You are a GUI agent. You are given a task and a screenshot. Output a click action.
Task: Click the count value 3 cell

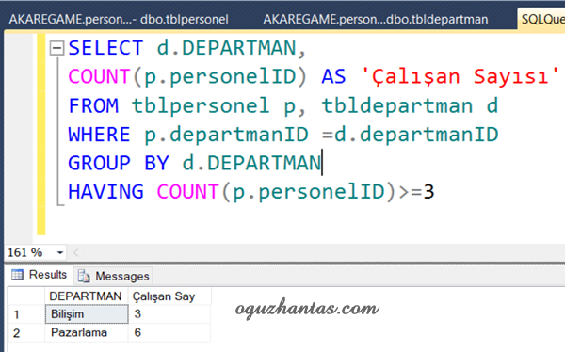[x=169, y=314]
